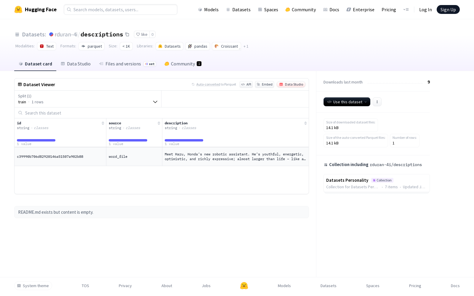Click the Log In link
The image size is (474, 296).
pyautogui.click(x=425, y=9)
